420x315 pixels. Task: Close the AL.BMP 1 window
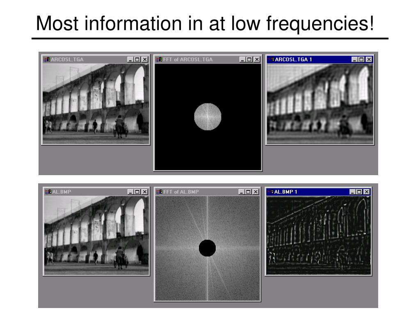tap(367, 192)
